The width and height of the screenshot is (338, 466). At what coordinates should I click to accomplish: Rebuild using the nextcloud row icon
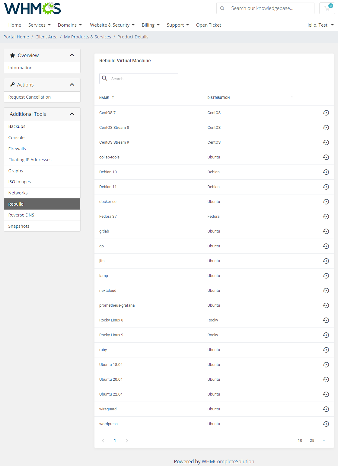coord(326,291)
